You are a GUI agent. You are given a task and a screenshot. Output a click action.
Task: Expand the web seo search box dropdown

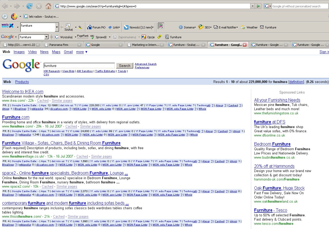point(57,27)
